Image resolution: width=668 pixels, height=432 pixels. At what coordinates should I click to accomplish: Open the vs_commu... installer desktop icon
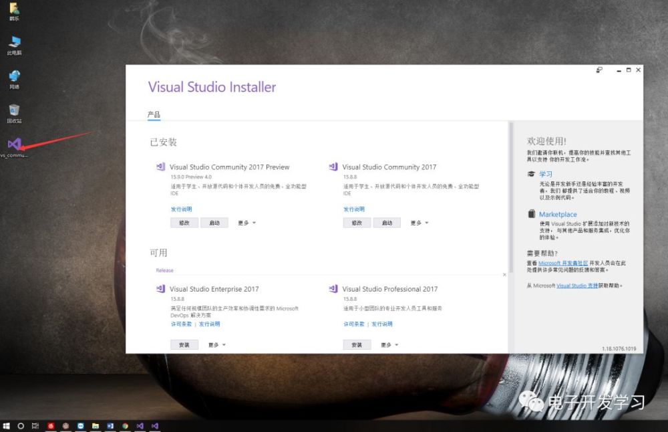click(x=14, y=148)
